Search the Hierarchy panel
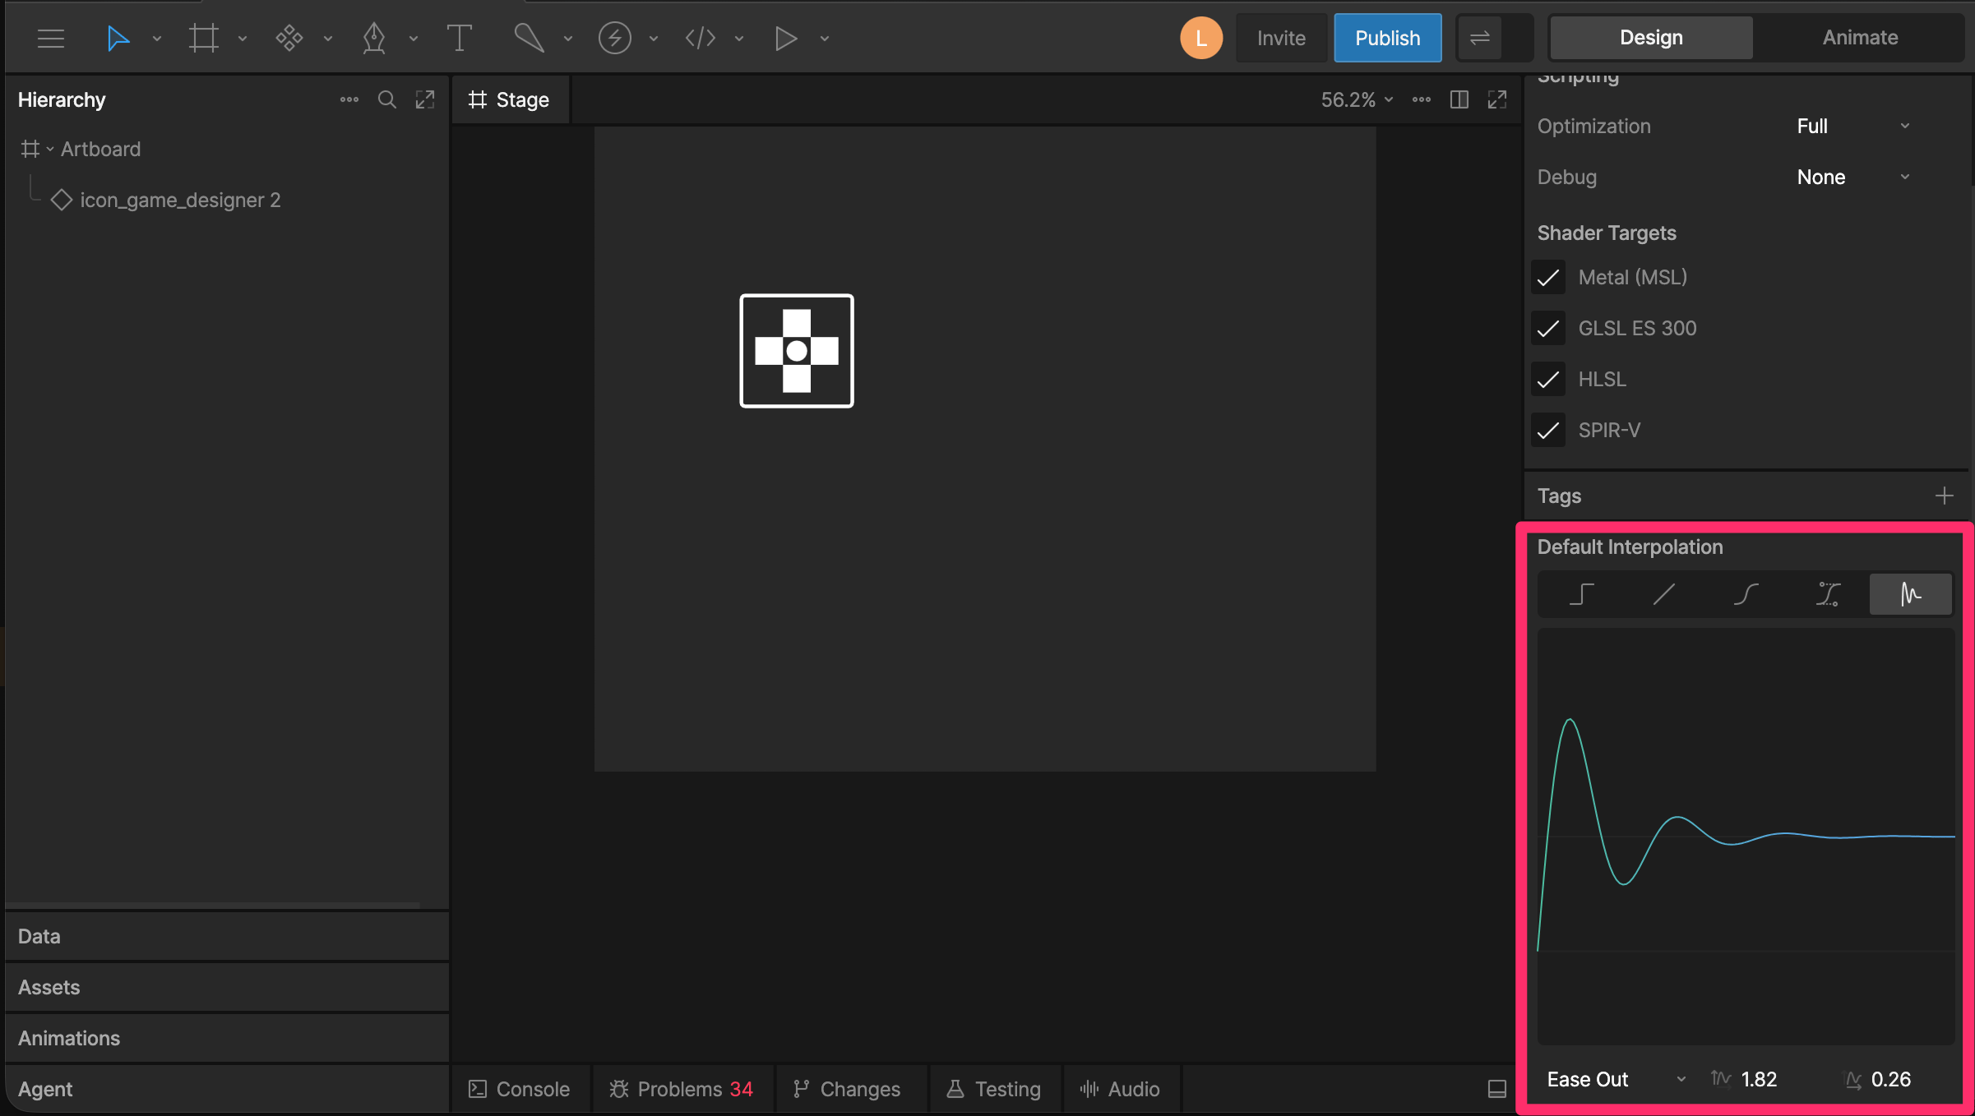The image size is (1975, 1116). tap(387, 99)
